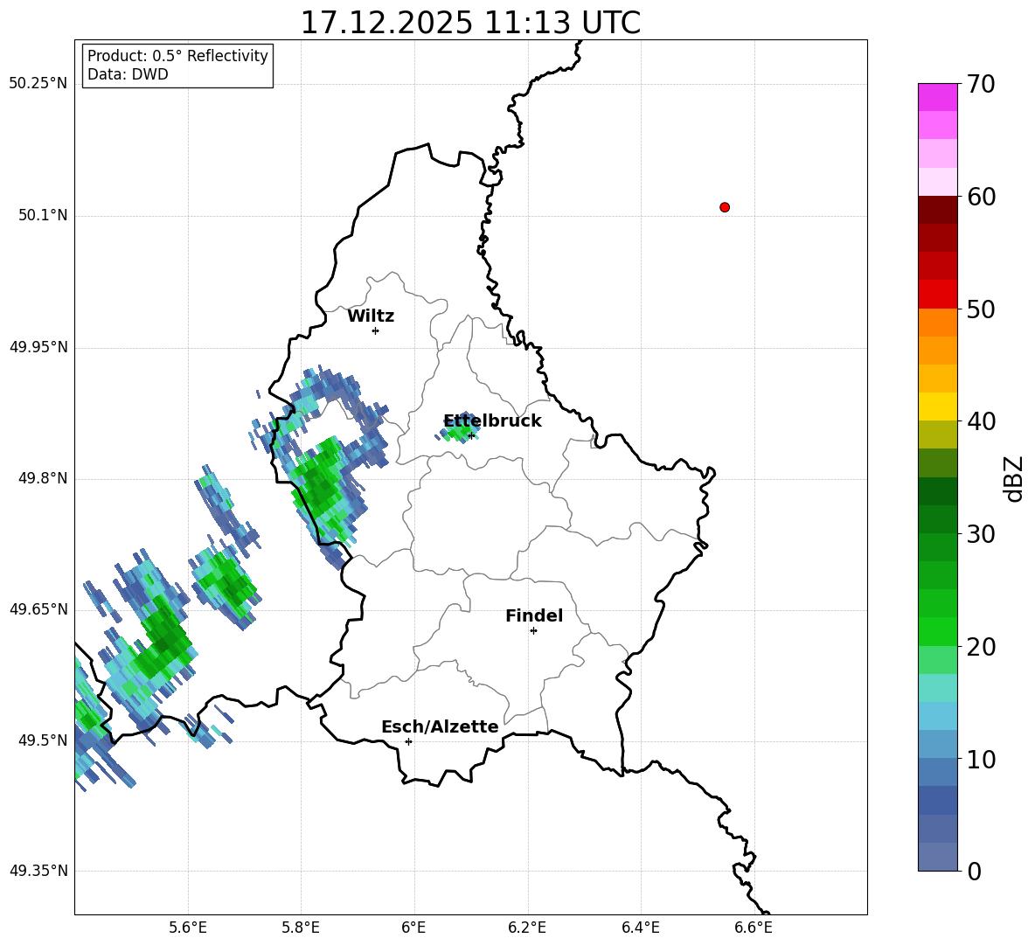This screenshot has width=1035, height=945.
Task: Click the 49.5°N latitude label
Action: pyautogui.click(x=42, y=740)
